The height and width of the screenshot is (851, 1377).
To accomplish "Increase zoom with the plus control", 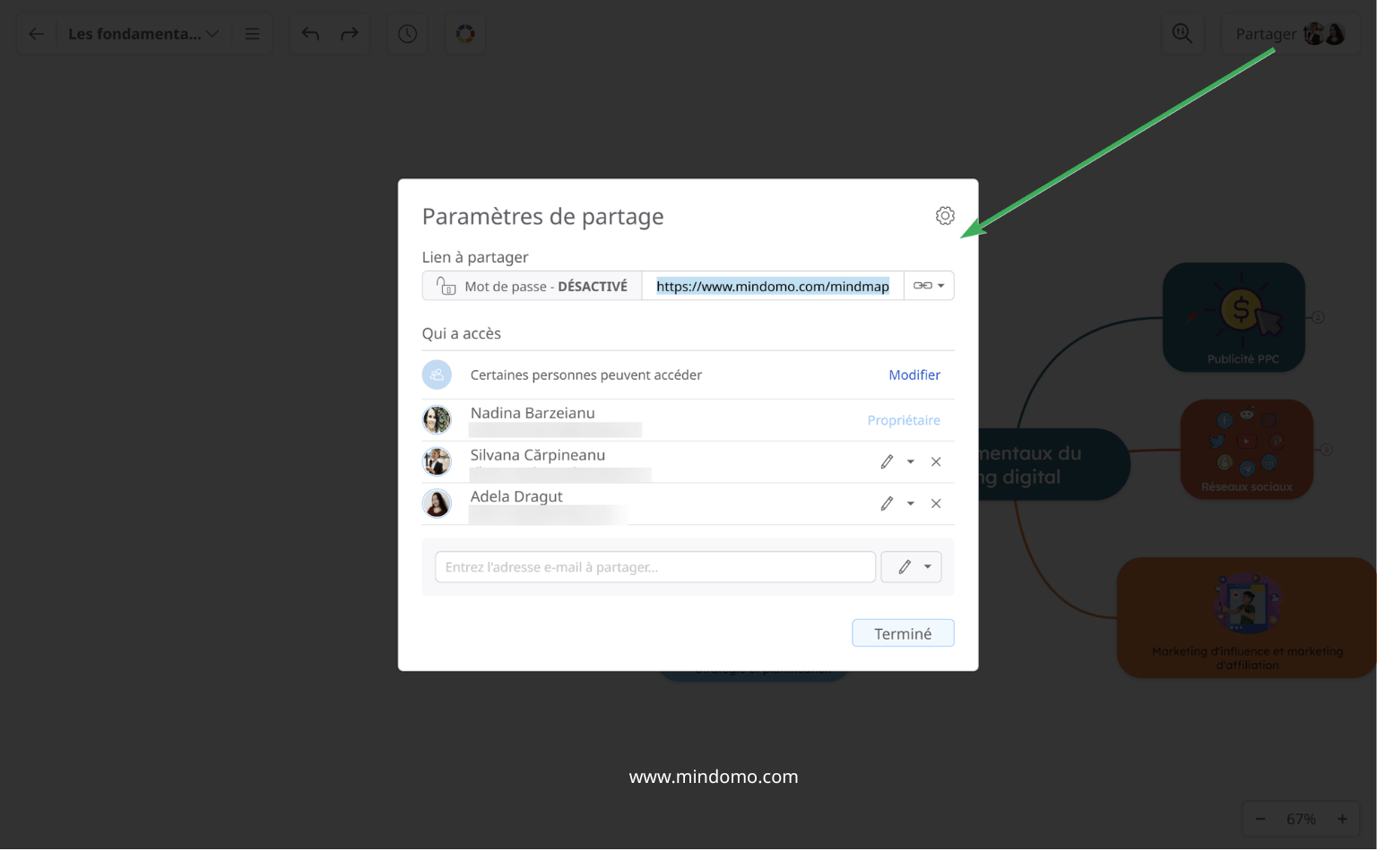I will point(1342,818).
